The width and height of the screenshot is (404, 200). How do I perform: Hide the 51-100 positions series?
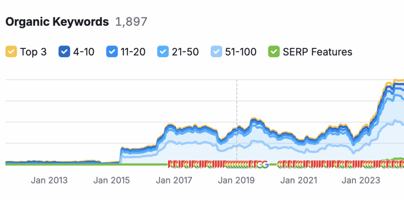click(216, 51)
